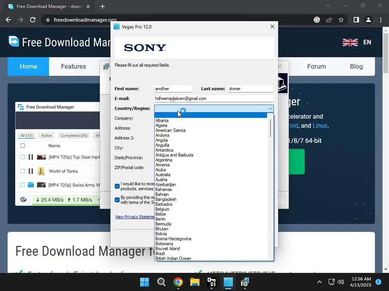
Task: Click the country list scrollbar thumb
Action: tap(270, 128)
